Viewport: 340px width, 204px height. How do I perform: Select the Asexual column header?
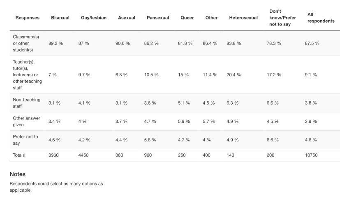[127, 18]
